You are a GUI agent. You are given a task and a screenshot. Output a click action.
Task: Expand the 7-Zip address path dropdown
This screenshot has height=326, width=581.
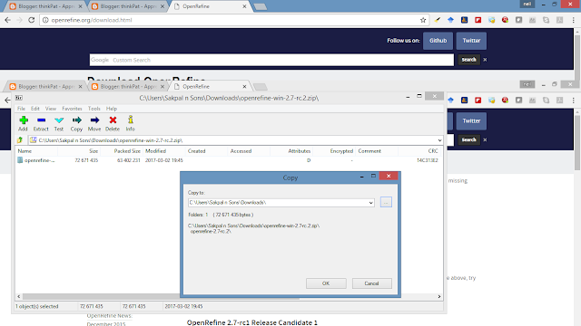(439, 140)
